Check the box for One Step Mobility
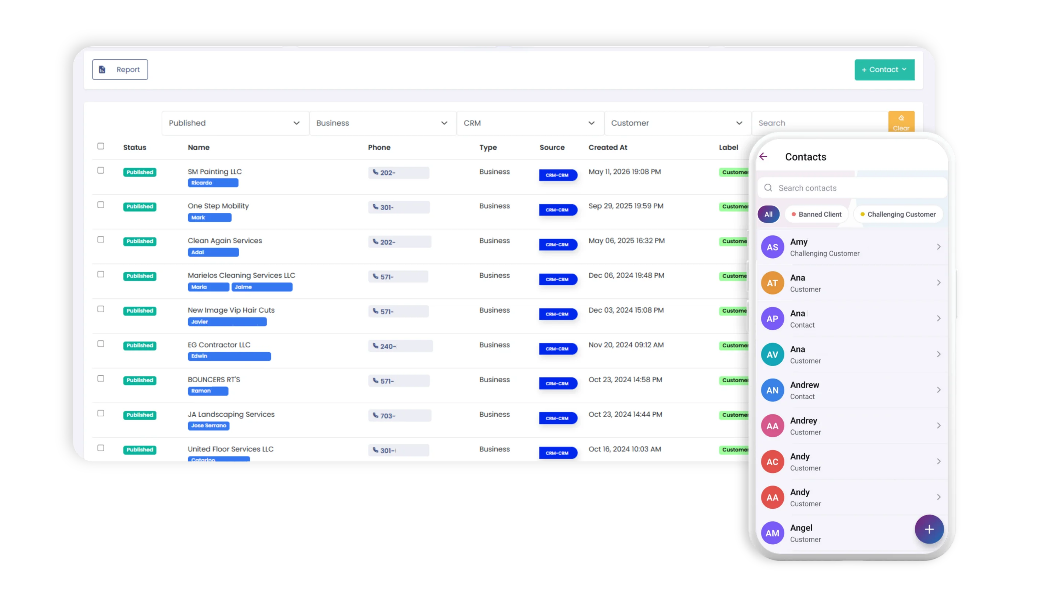The width and height of the screenshot is (1057, 595). (x=101, y=205)
